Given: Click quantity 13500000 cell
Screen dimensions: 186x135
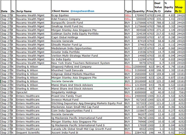Looking at the screenshot, I should [x=139, y=67].
